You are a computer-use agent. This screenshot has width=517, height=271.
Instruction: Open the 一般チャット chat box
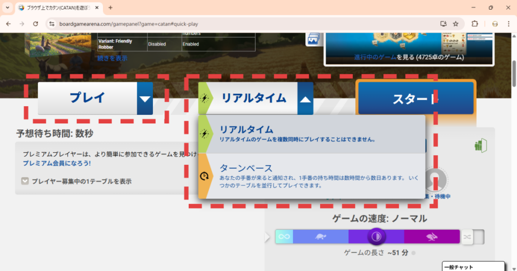(x=473, y=267)
